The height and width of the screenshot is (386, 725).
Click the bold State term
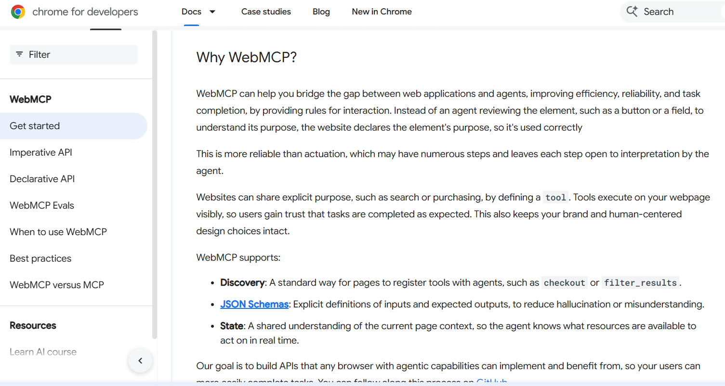[232, 326]
